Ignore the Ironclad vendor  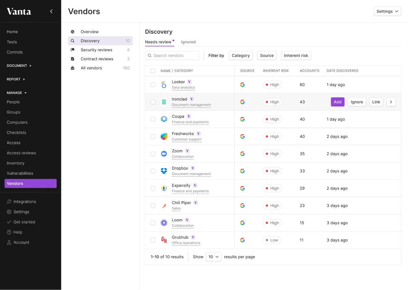(357, 102)
